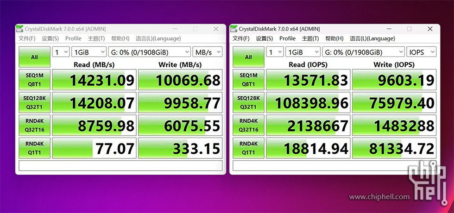Start the SEQ128K Q32T1 test in the MB/s window
The height and width of the screenshot is (213, 454).
point(34,102)
